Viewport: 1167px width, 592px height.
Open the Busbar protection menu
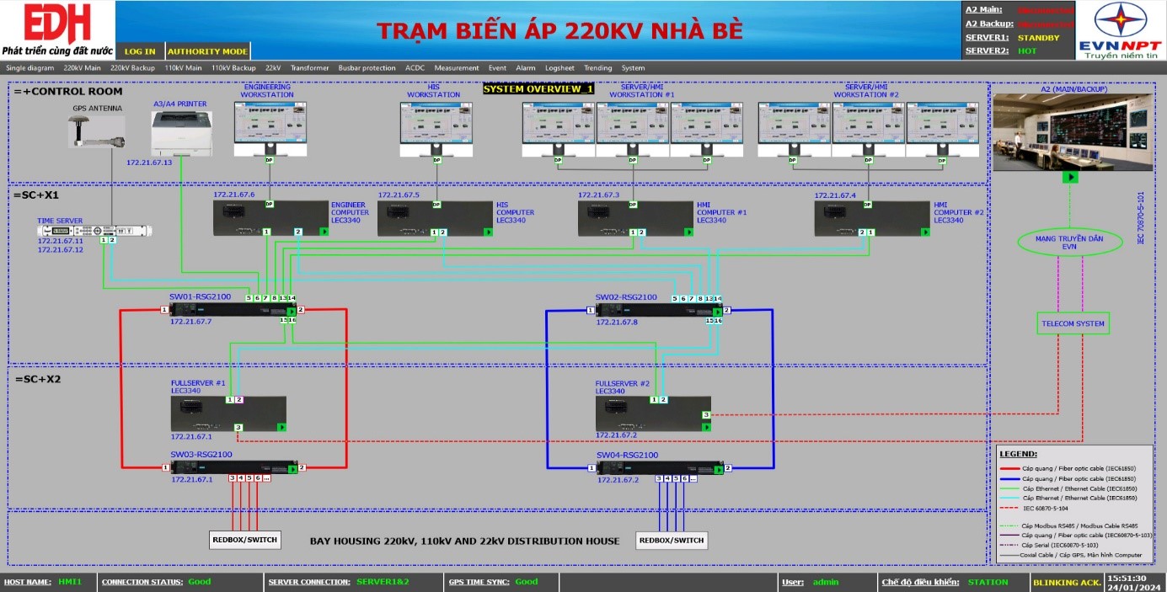click(367, 68)
